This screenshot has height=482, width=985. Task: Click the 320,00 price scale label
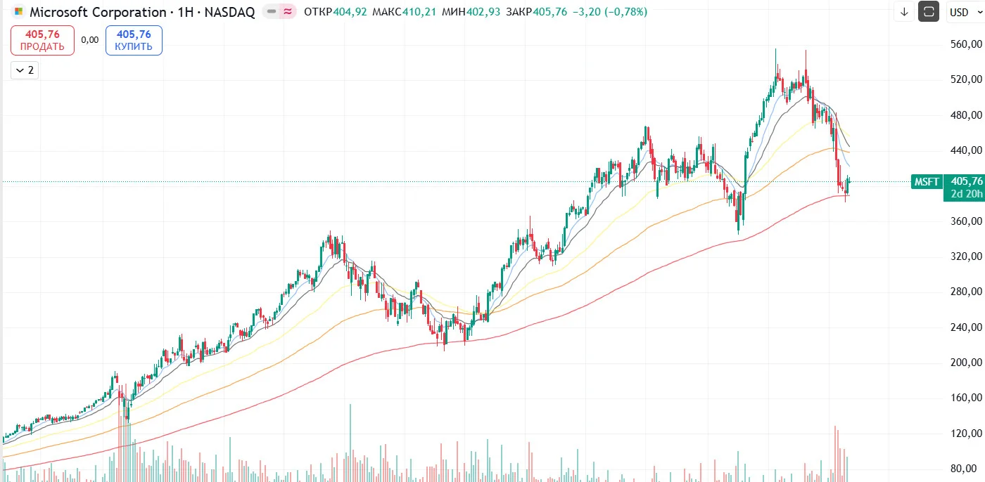pyautogui.click(x=965, y=256)
